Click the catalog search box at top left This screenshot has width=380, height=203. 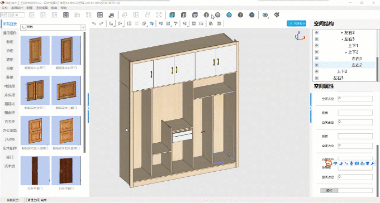click(x=12, y=15)
